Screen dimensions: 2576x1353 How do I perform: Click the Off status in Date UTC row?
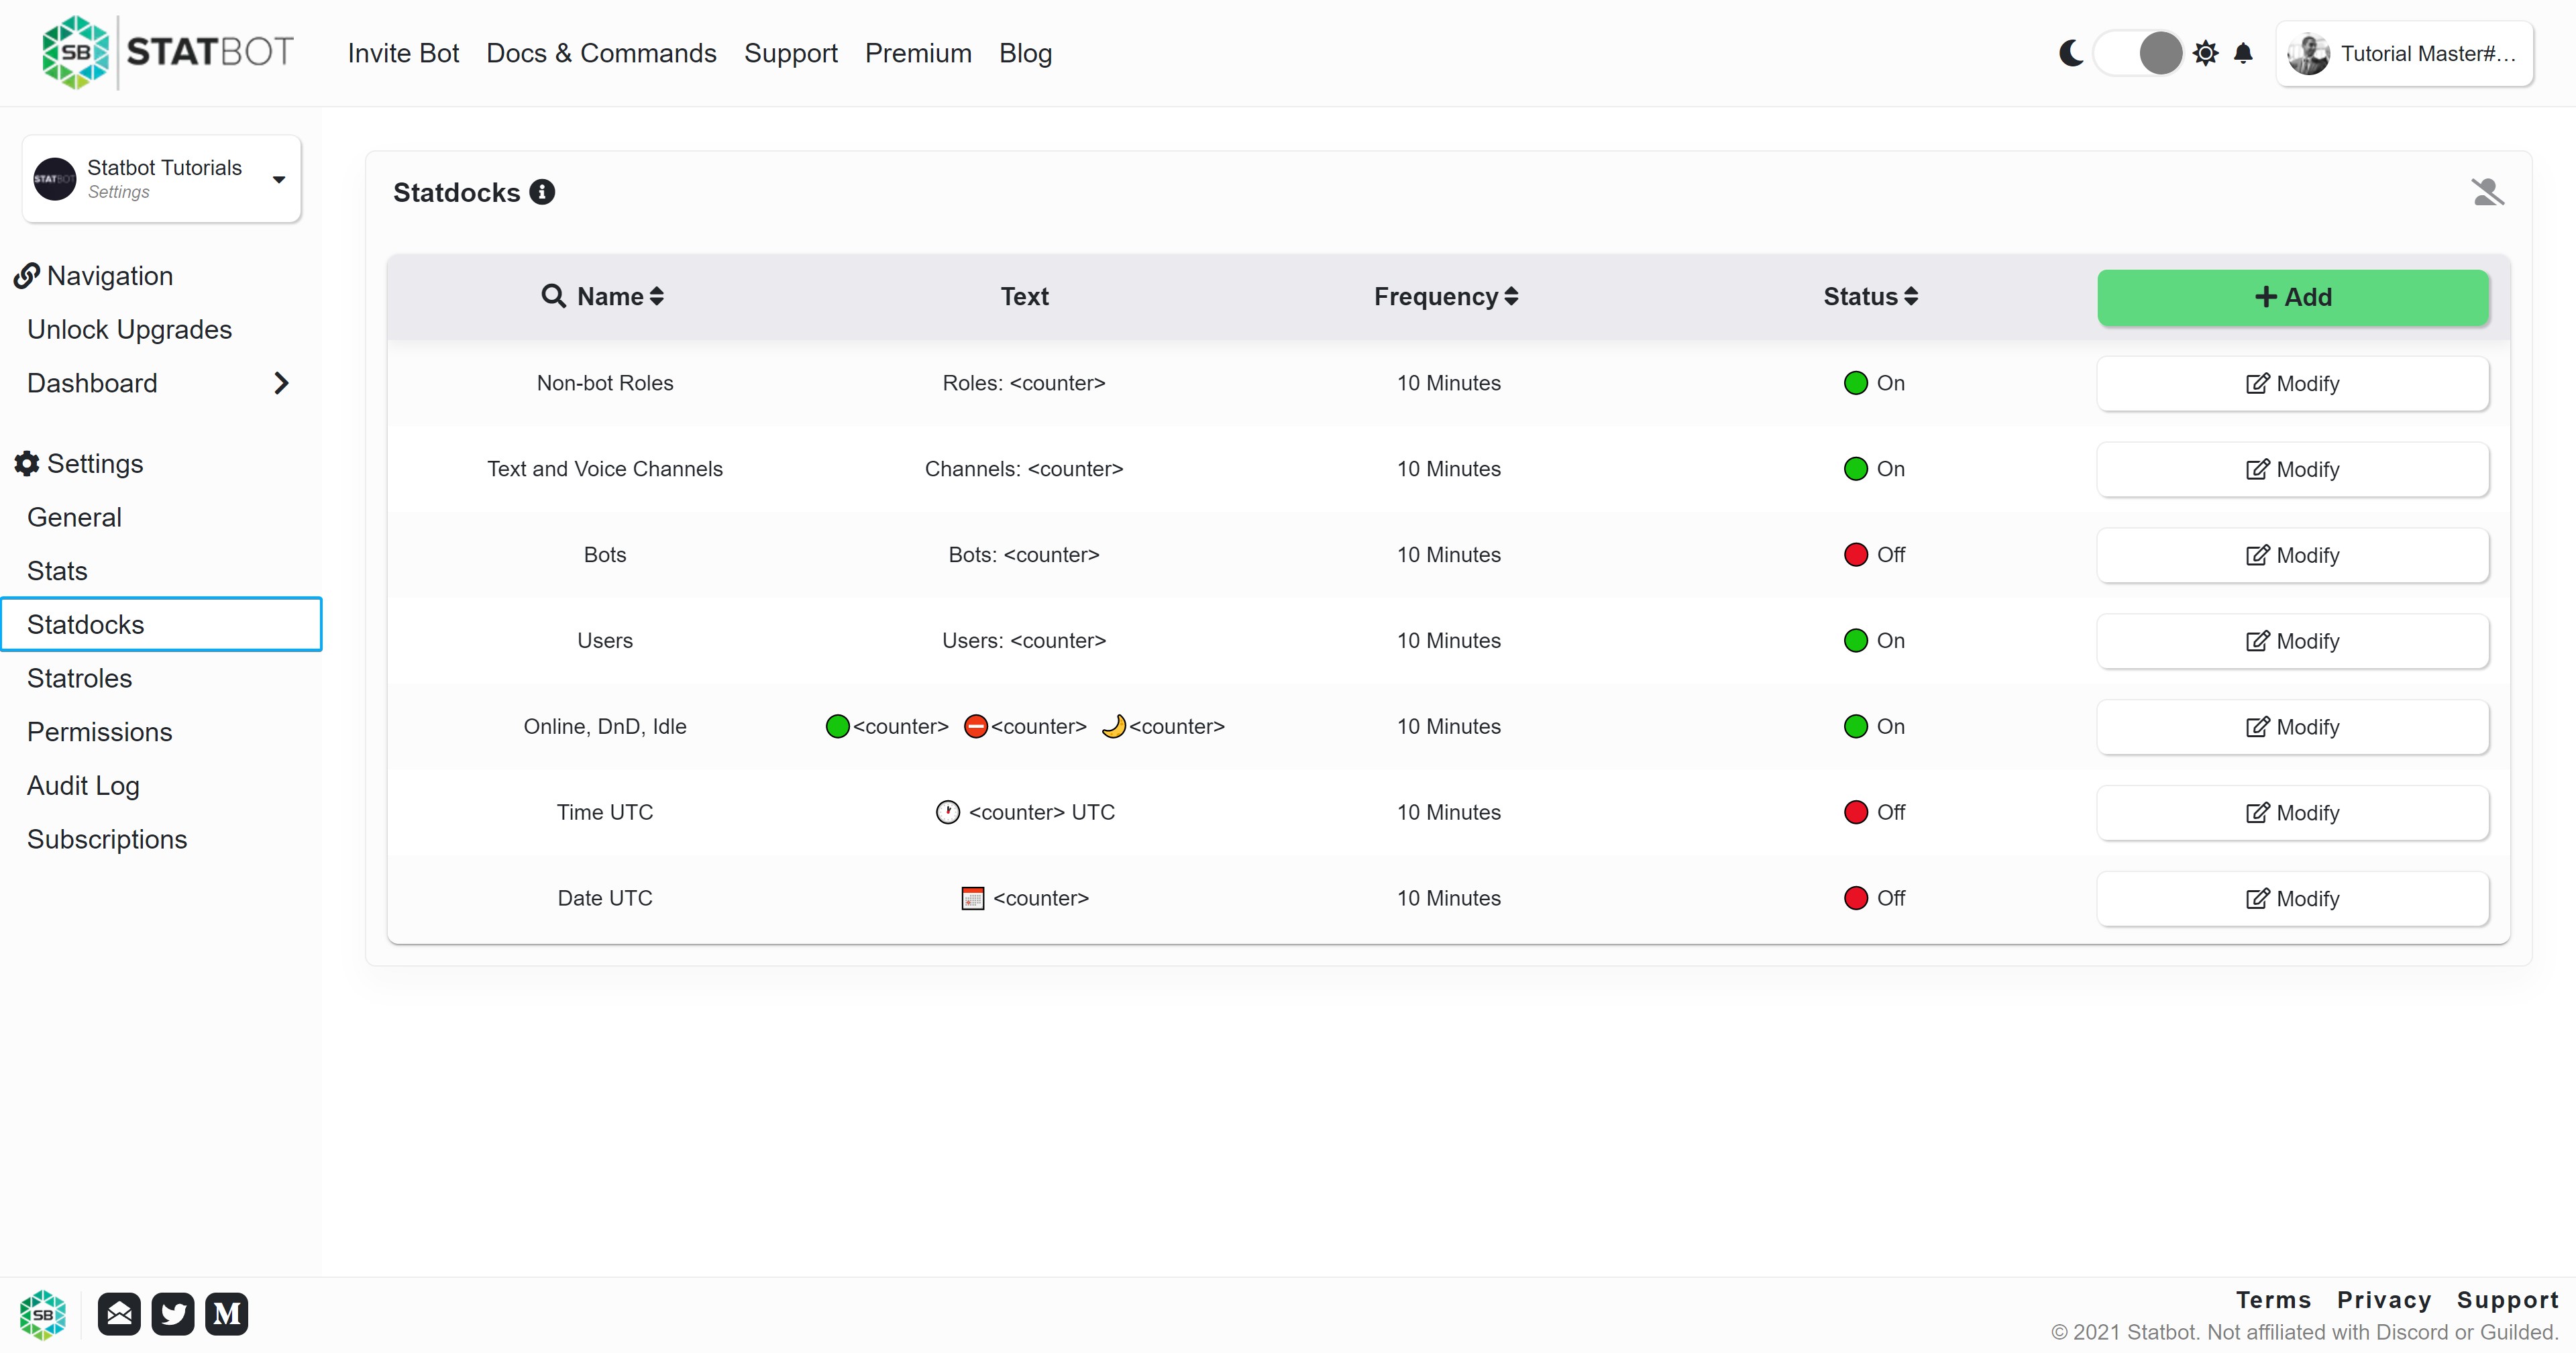pyautogui.click(x=1874, y=898)
